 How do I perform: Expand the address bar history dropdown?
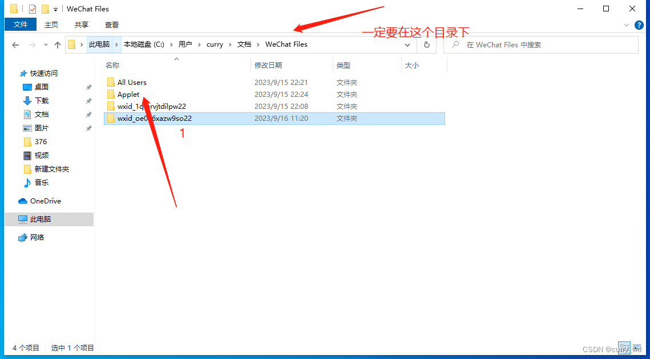tap(407, 44)
